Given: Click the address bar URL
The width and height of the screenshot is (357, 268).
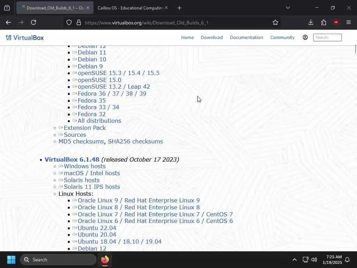Looking at the screenshot, I should 147,23.
